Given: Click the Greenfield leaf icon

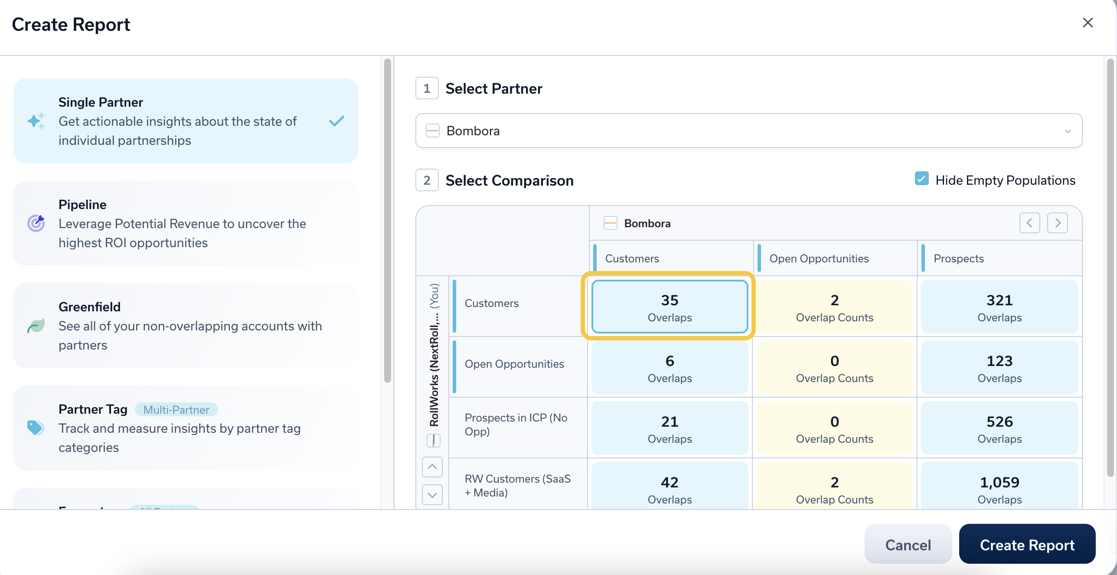Looking at the screenshot, I should point(36,326).
